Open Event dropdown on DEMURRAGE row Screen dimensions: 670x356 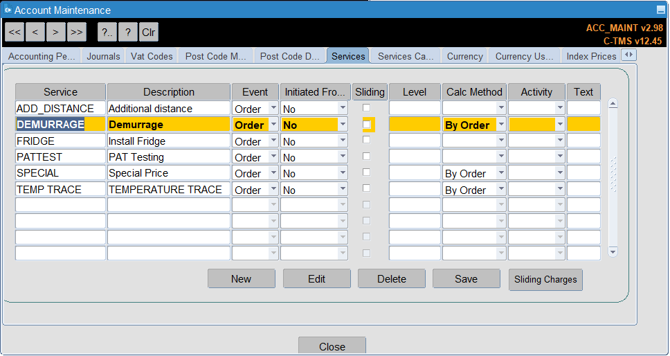[273, 125]
